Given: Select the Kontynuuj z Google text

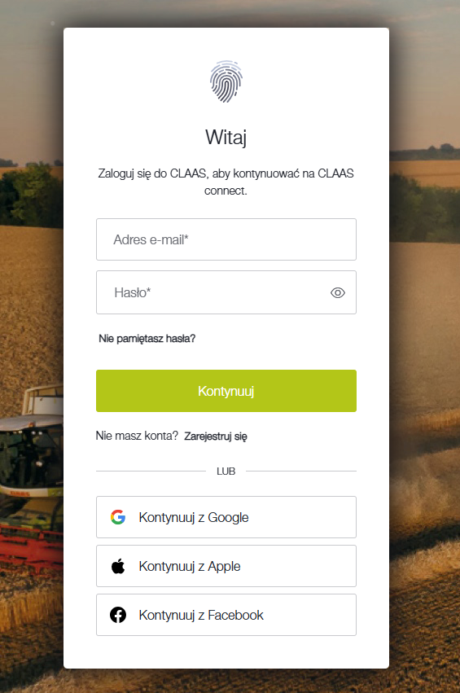Looking at the screenshot, I should point(194,517).
